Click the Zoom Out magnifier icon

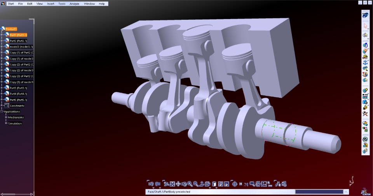coord(196,184)
